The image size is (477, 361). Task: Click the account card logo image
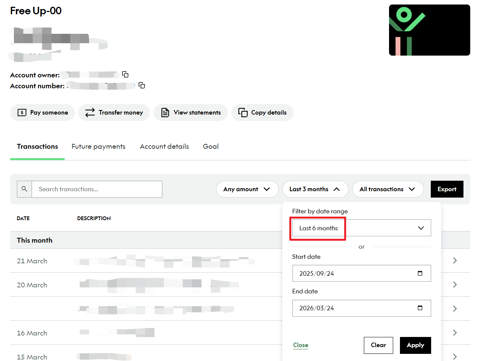pyautogui.click(x=429, y=30)
